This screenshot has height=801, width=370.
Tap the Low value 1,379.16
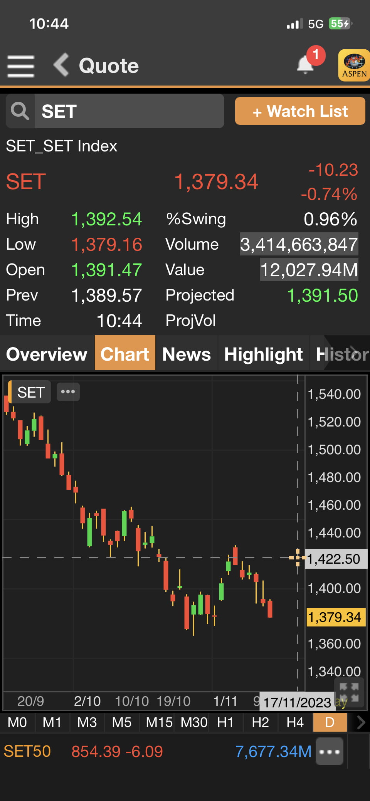[107, 245]
